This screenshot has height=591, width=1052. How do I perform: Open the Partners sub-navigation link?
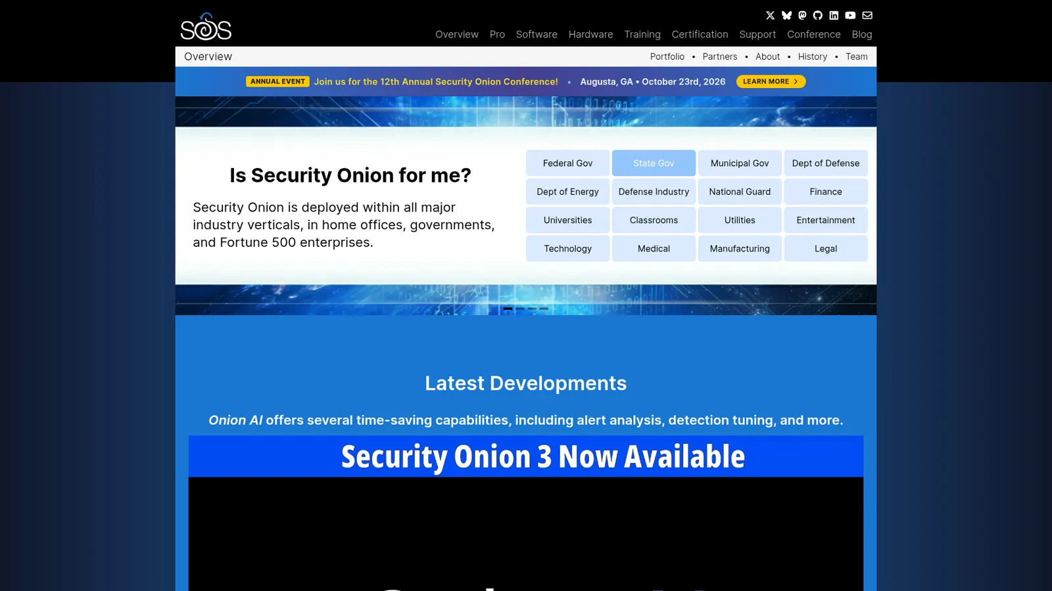point(720,56)
